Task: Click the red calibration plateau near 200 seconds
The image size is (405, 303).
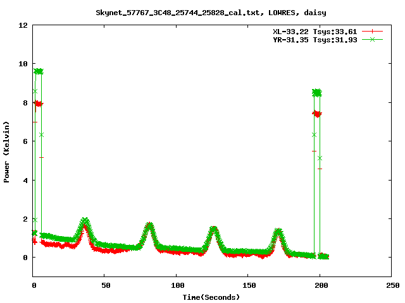Action: (317, 114)
